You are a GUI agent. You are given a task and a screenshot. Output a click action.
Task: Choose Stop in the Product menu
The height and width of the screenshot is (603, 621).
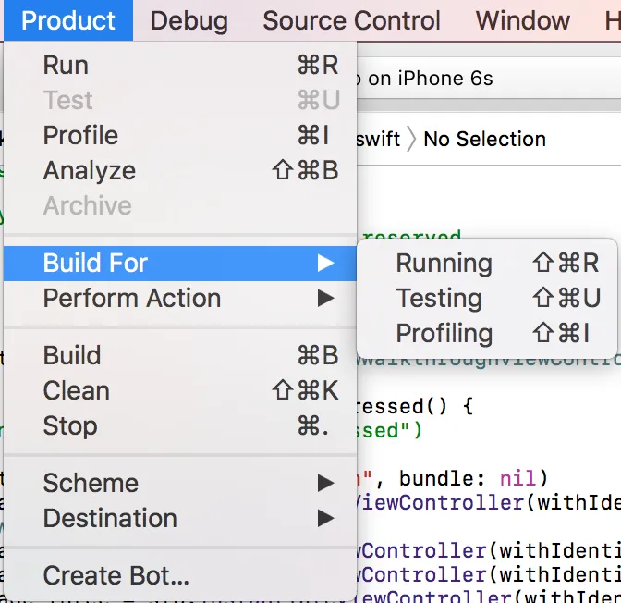coord(70,426)
